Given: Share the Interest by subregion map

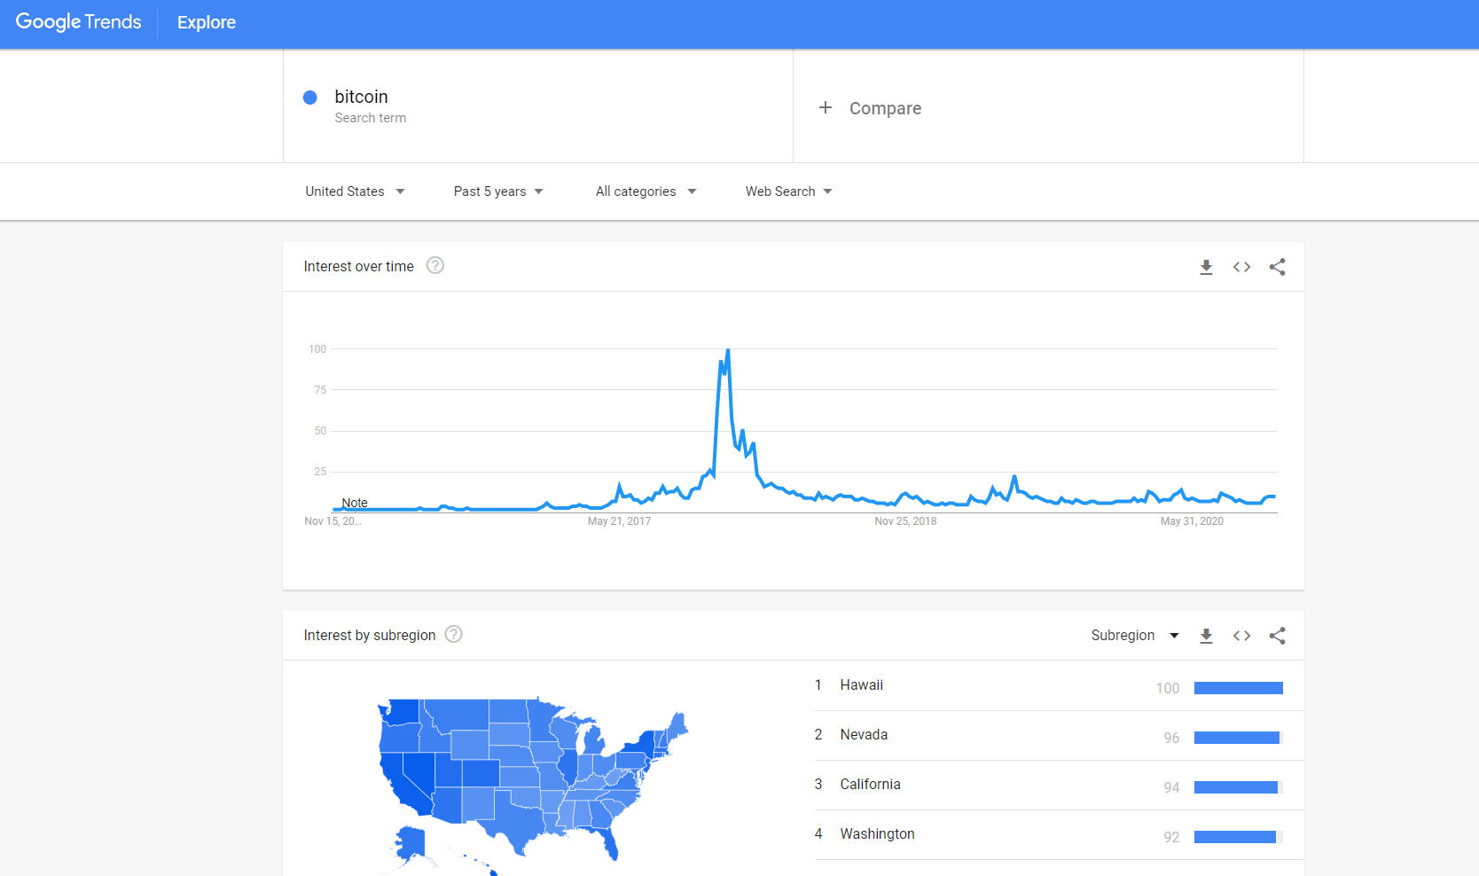Looking at the screenshot, I should tap(1277, 636).
